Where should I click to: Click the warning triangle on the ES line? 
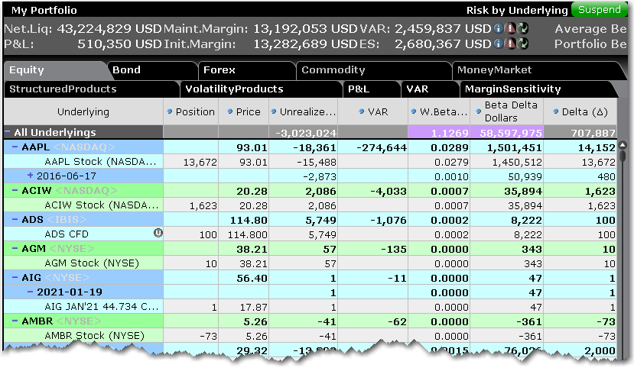coord(511,44)
